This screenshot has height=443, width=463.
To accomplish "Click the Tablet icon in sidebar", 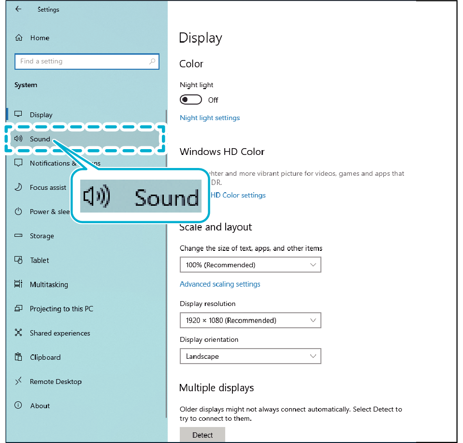I will pyautogui.click(x=18, y=260).
